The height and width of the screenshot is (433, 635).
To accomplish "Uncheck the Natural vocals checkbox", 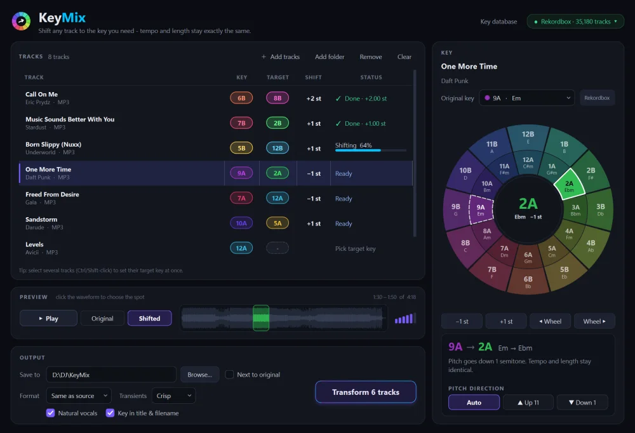I will click(x=51, y=413).
